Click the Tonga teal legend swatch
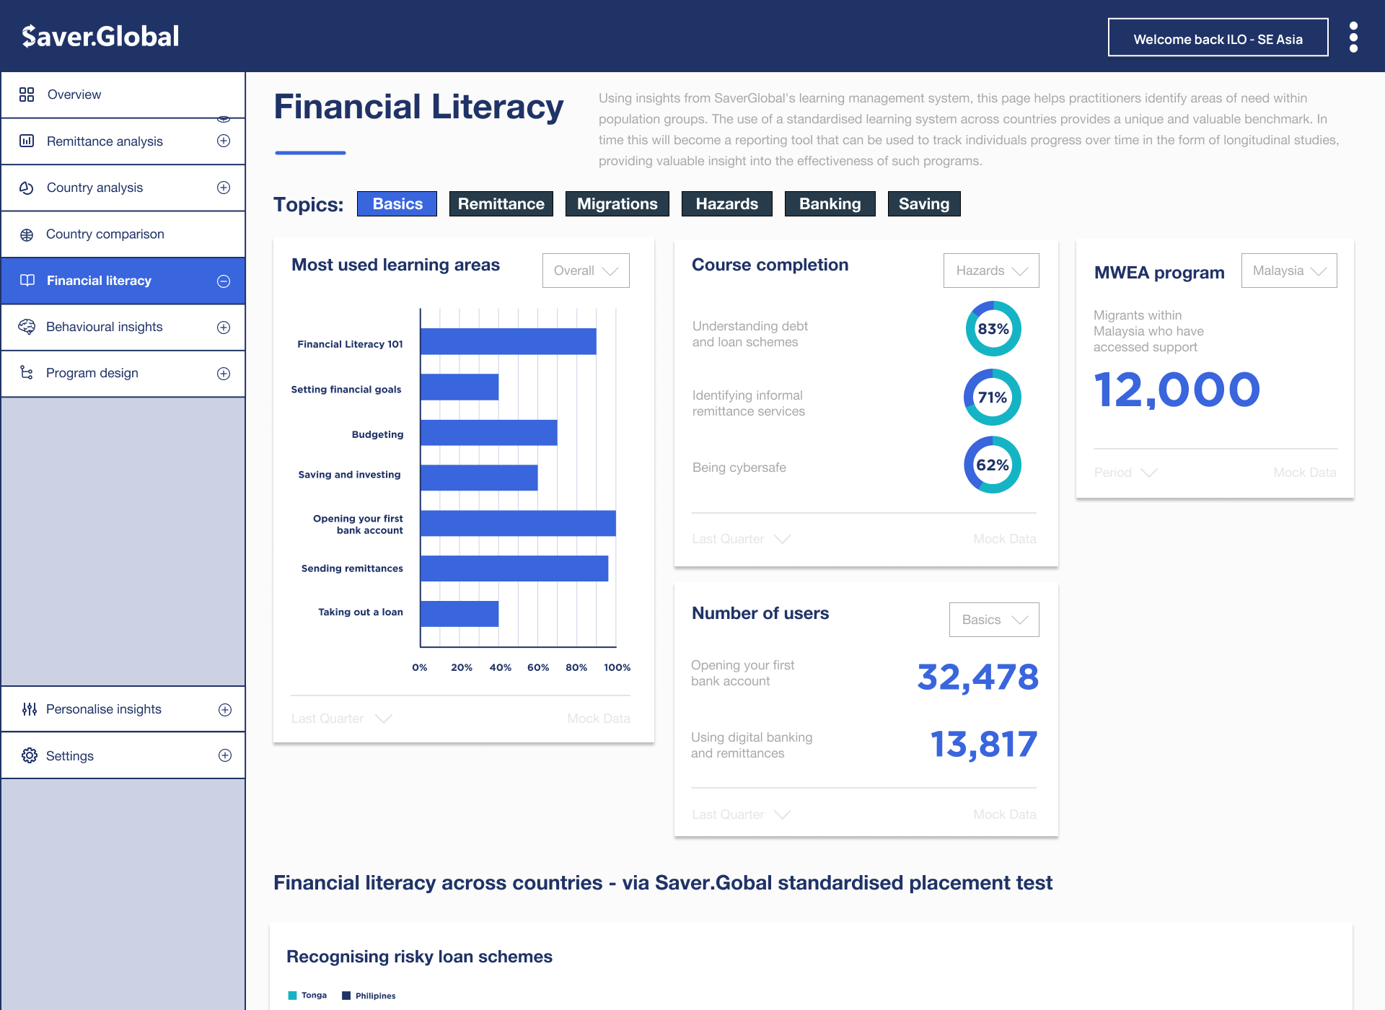Image resolution: width=1385 pixels, height=1010 pixels. click(x=292, y=996)
